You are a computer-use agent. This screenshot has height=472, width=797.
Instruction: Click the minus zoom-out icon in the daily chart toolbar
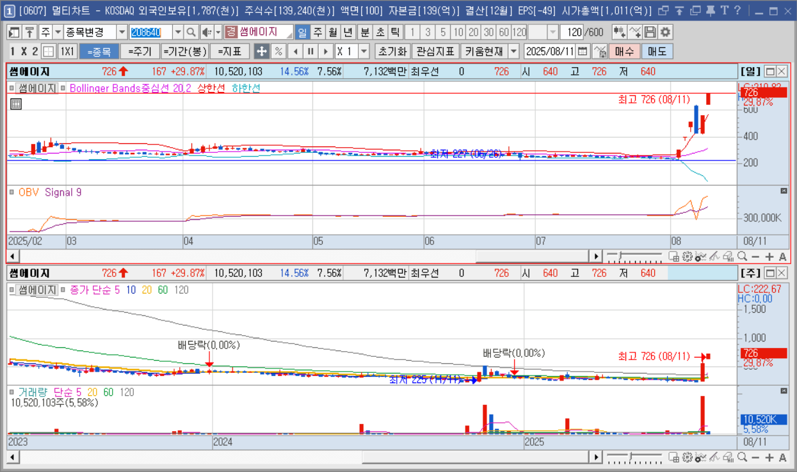[755, 256]
